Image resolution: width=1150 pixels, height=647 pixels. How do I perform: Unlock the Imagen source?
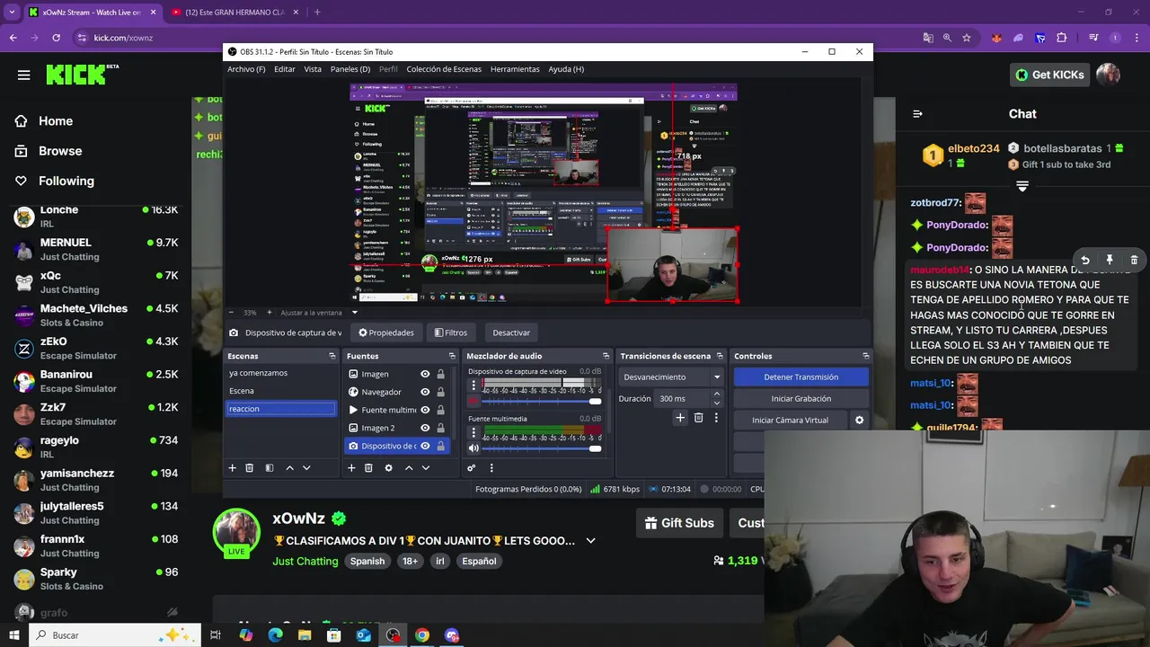coord(440,374)
